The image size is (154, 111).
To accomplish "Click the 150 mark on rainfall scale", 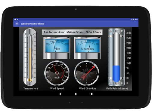I will pos(128,58).
